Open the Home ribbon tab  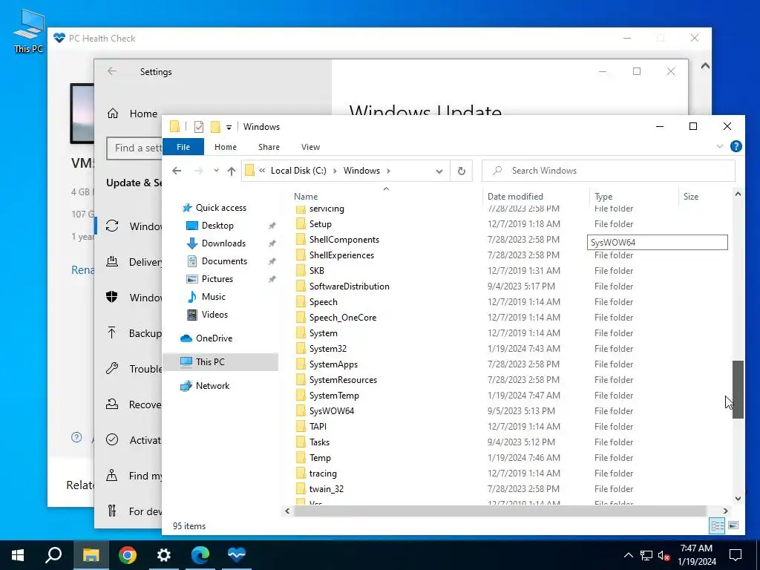226,147
